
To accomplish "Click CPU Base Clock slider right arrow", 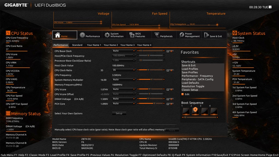I will (164, 51).
